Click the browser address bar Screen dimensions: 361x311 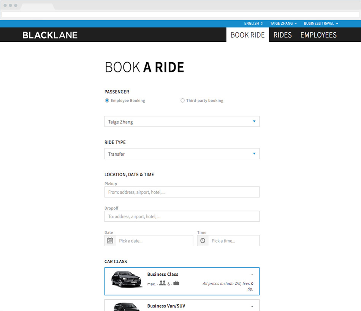click(180, 14)
